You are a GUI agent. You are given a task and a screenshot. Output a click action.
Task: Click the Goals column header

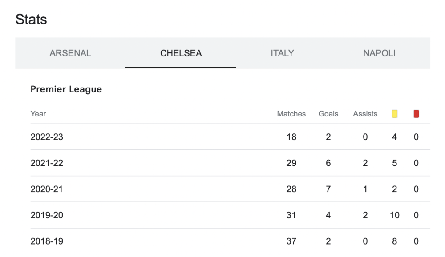[328, 114]
